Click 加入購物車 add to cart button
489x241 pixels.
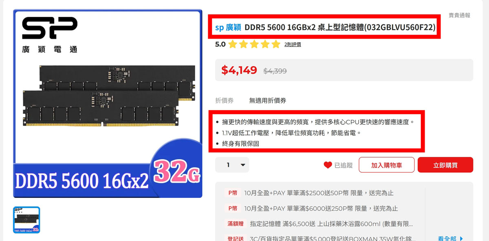[386, 165]
